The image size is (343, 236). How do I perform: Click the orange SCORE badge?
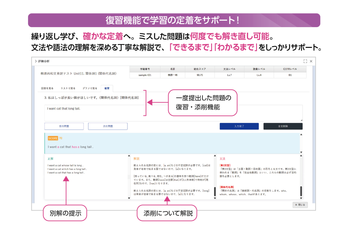(x=53, y=138)
